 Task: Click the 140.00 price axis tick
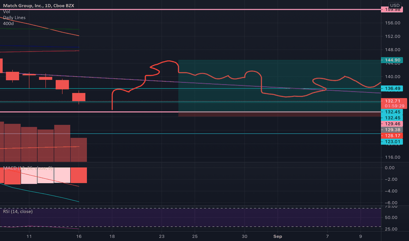[x=393, y=77]
